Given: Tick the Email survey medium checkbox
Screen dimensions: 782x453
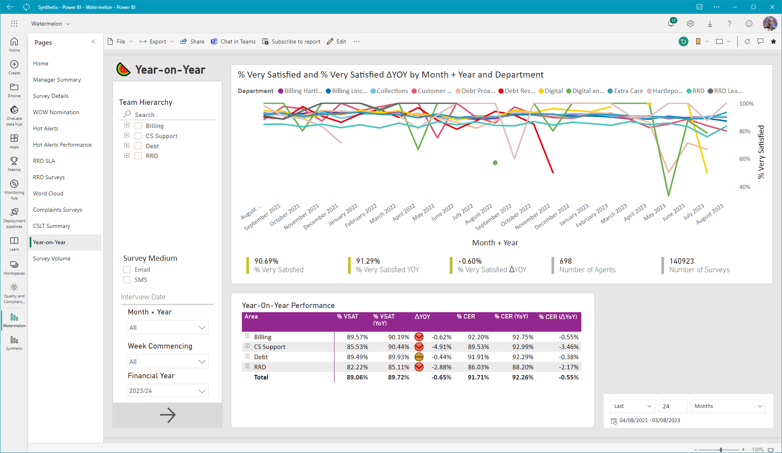Looking at the screenshot, I should pyautogui.click(x=127, y=270).
